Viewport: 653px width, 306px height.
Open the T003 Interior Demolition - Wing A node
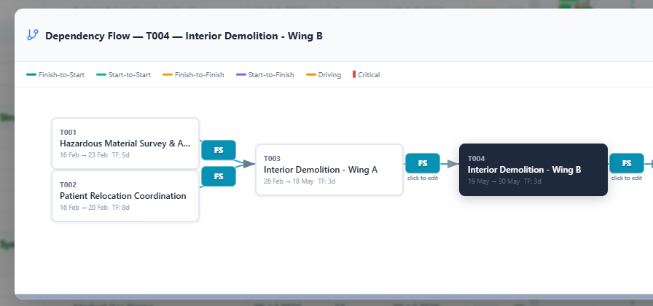point(329,170)
